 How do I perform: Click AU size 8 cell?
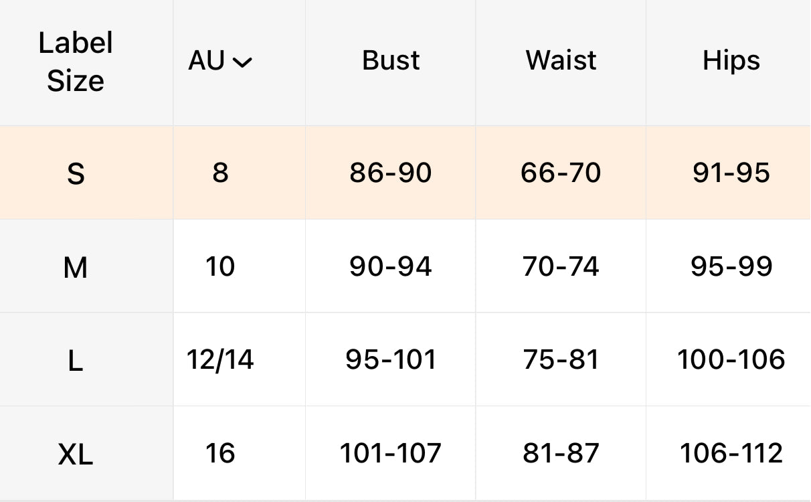point(220,173)
